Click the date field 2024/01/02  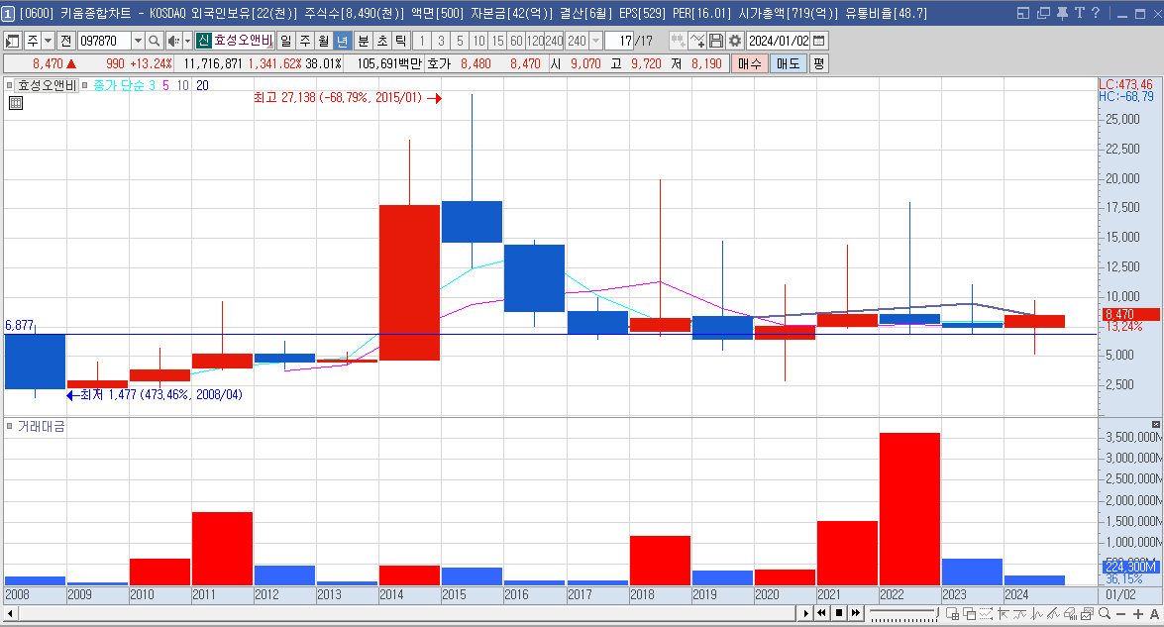coord(779,41)
